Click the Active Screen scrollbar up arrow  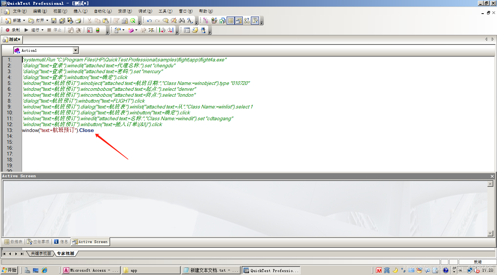click(x=490, y=184)
